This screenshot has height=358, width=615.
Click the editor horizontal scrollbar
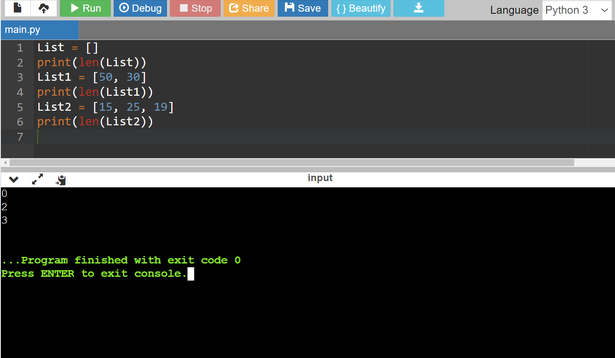click(x=291, y=162)
